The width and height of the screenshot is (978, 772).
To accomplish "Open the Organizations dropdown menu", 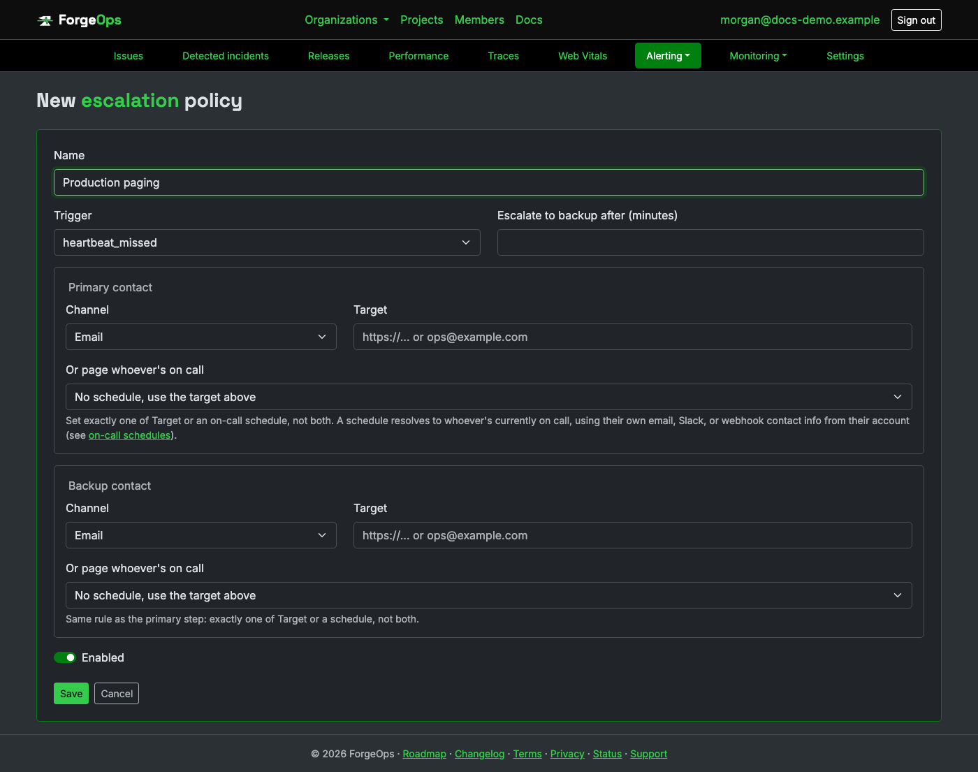I will [346, 20].
